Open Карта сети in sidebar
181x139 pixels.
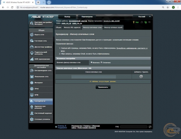tap(41, 34)
